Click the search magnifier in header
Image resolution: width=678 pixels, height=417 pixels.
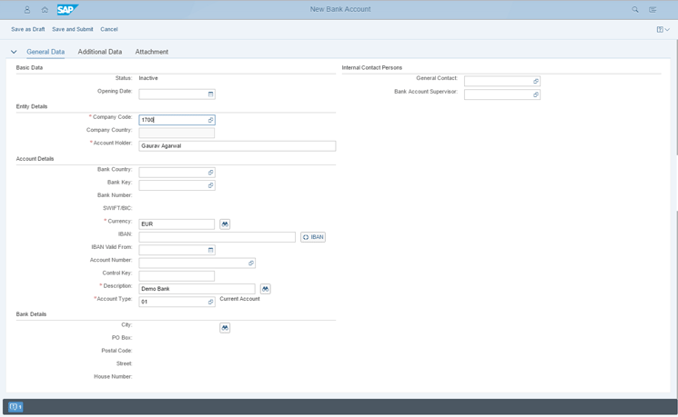635,10
